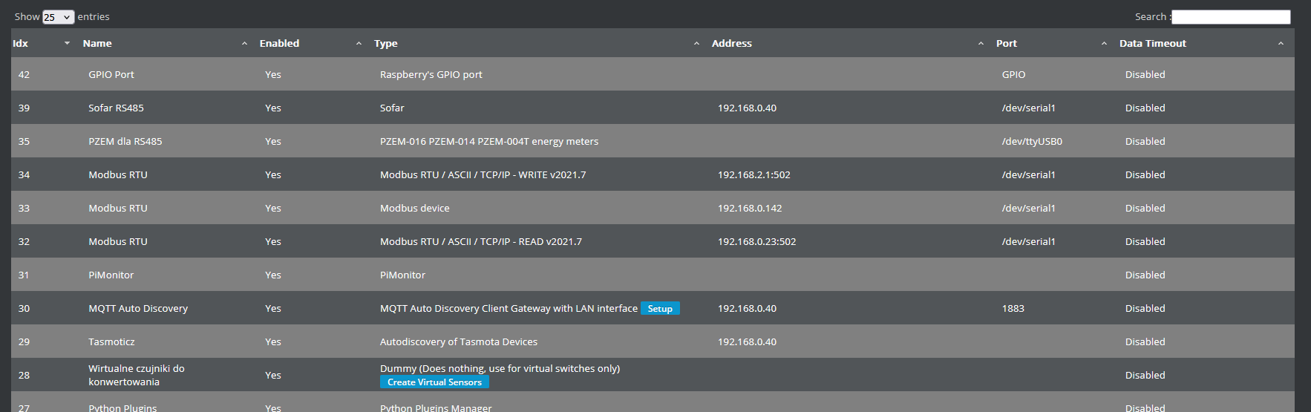Click the Modbus WRITE v2021.7 type cell
This screenshot has height=412, width=1311.
coord(483,174)
